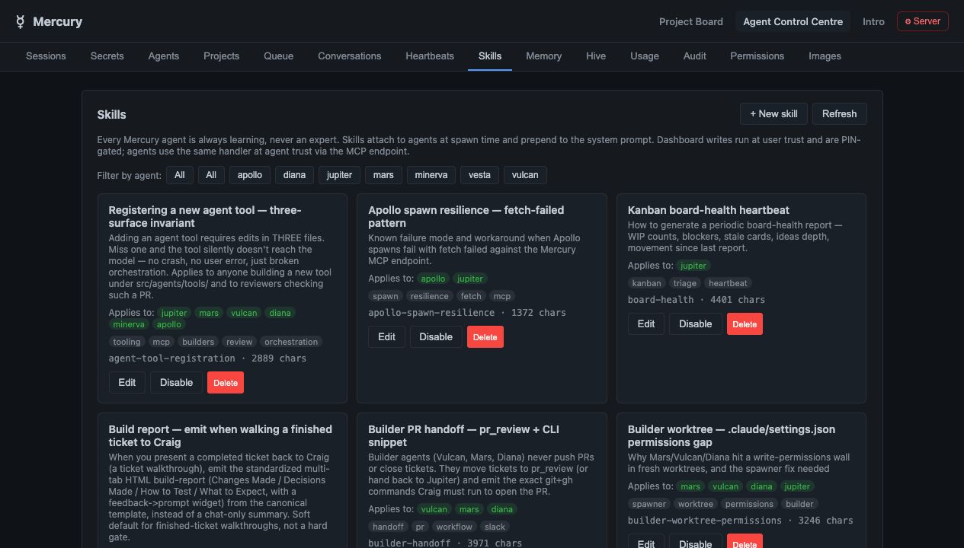Image resolution: width=964 pixels, height=548 pixels.
Task: Click the 'workflow' tag
Action: pyautogui.click(x=454, y=527)
